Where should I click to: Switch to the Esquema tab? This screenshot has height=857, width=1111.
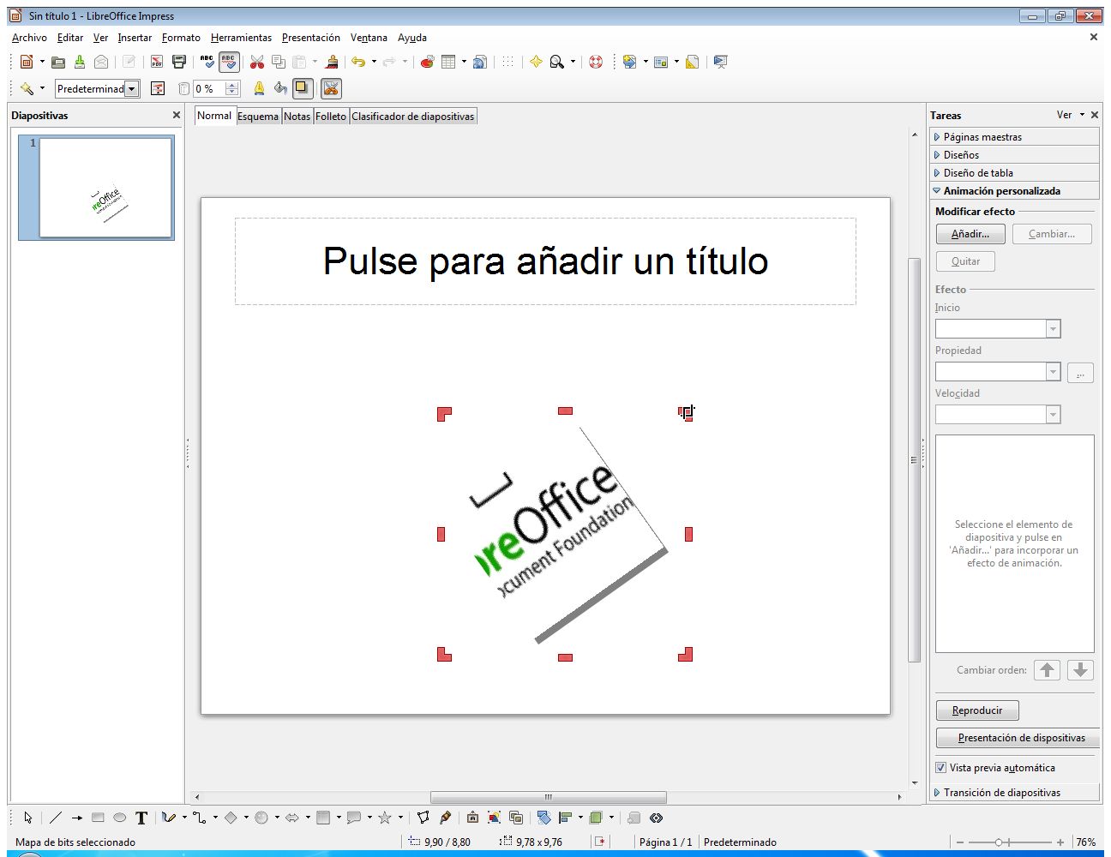[258, 117]
